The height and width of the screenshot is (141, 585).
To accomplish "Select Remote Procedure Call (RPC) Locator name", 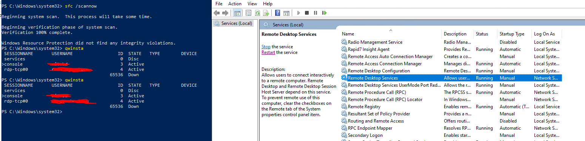I will click(x=385, y=100).
